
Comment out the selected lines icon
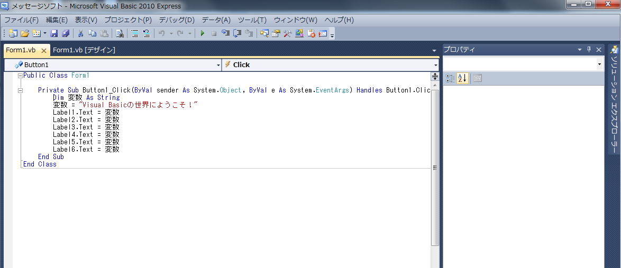(x=135, y=34)
